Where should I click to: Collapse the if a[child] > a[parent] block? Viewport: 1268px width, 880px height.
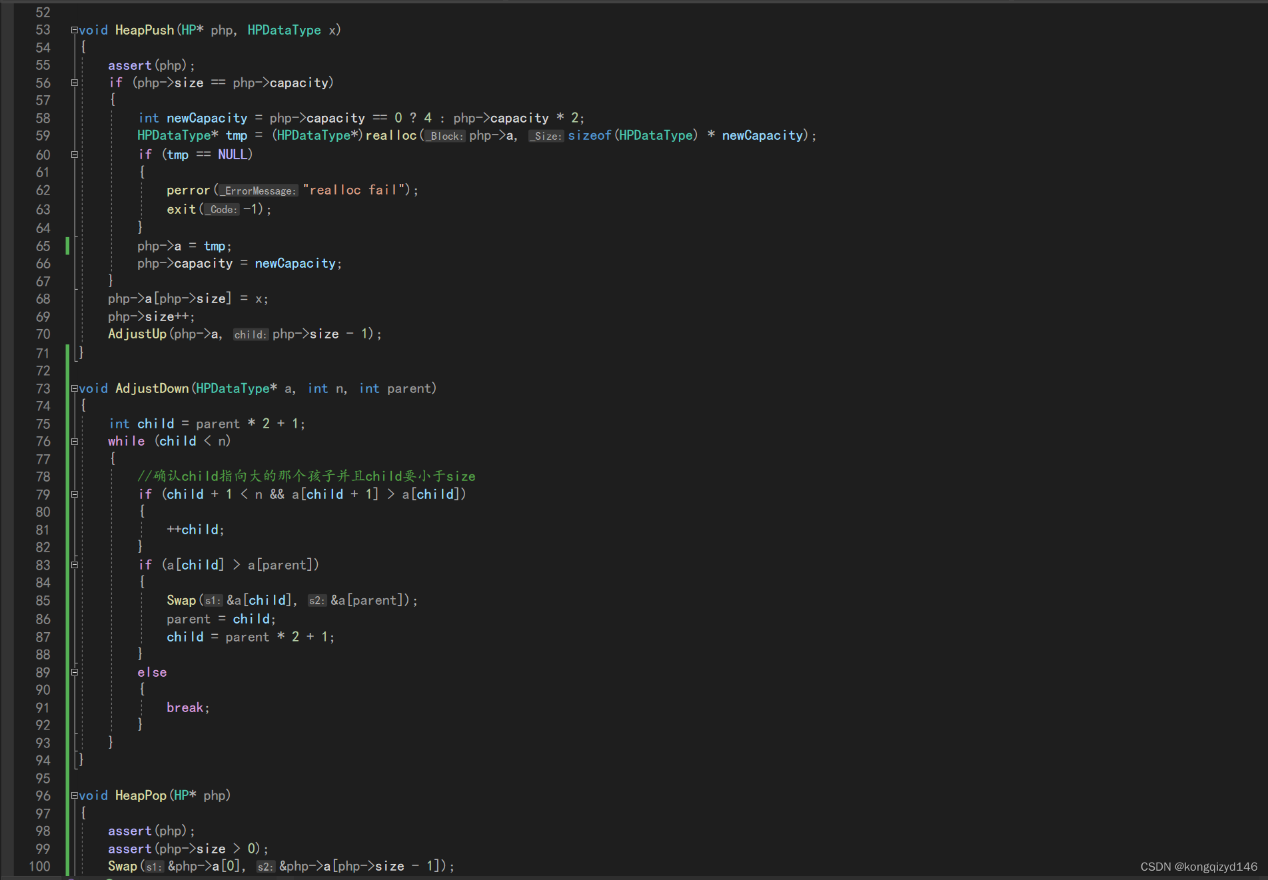(75, 565)
